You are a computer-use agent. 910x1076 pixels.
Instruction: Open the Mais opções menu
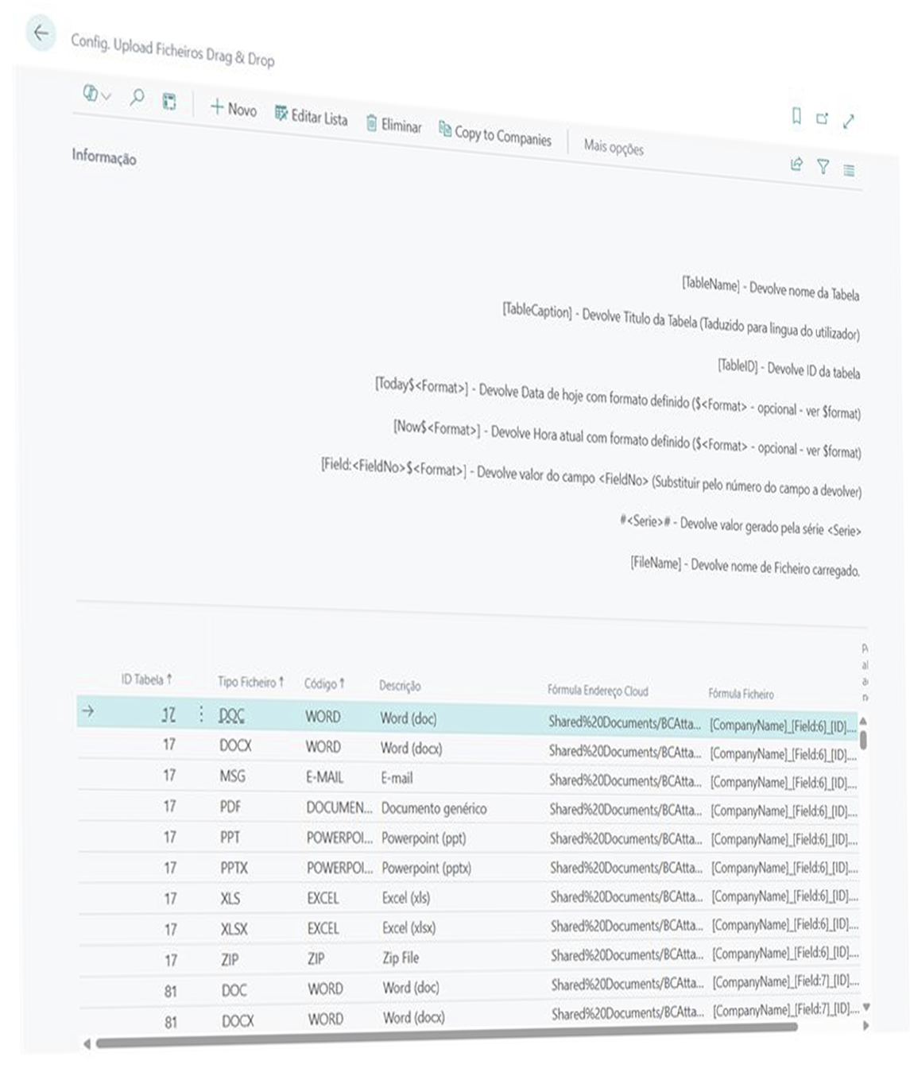coord(613,147)
